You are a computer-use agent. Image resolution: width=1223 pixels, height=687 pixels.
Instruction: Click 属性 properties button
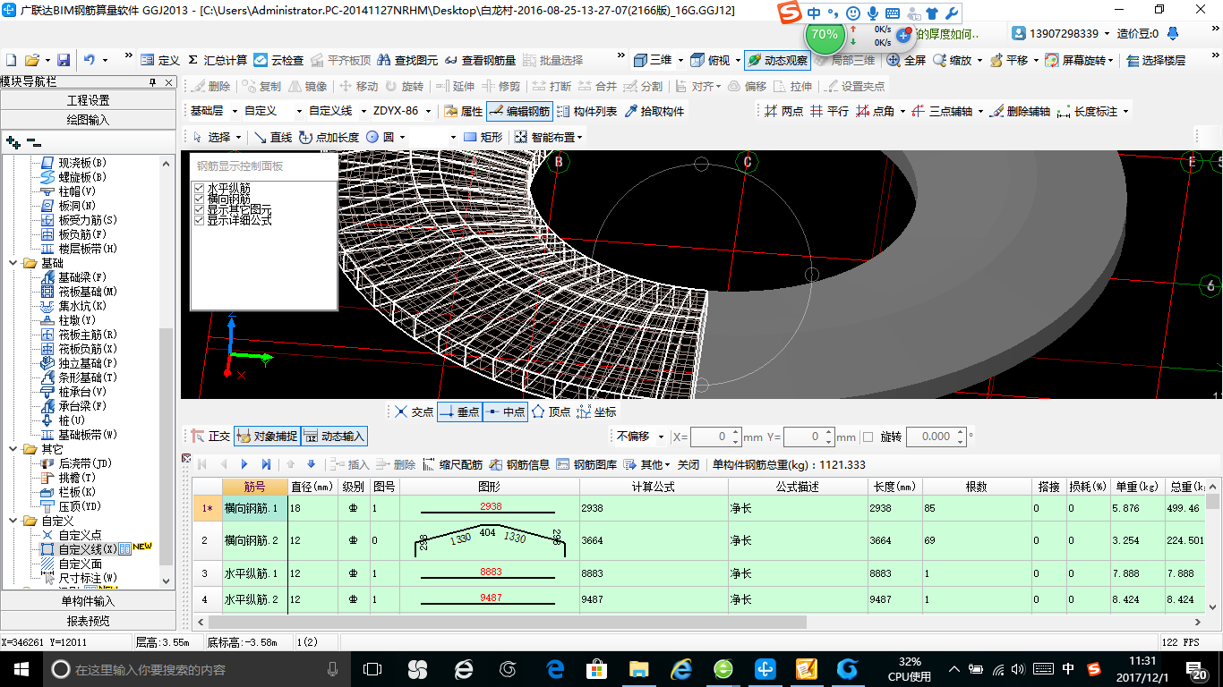point(462,112)
